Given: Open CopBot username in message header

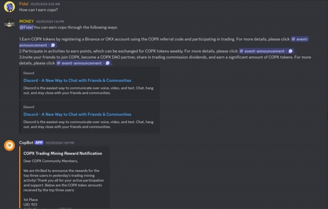Looking at the screenshot, I should [x=26, y=142].
